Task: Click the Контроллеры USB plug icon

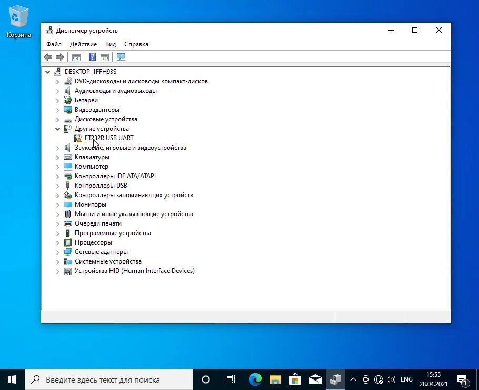Action: (x=68, y=186)
